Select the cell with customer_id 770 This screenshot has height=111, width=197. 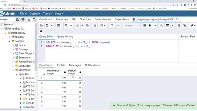57,78
